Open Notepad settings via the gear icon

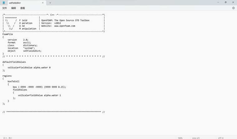coord(233,8)
